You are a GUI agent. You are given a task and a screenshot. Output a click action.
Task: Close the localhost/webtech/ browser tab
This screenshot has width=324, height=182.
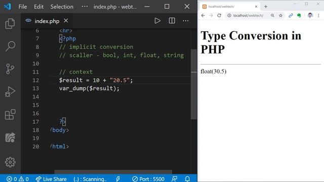(x=256, y=7)
